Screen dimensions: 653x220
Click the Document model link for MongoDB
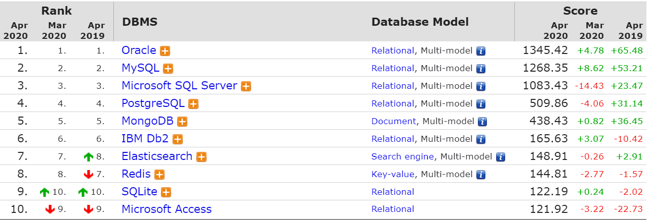[394, 121]
